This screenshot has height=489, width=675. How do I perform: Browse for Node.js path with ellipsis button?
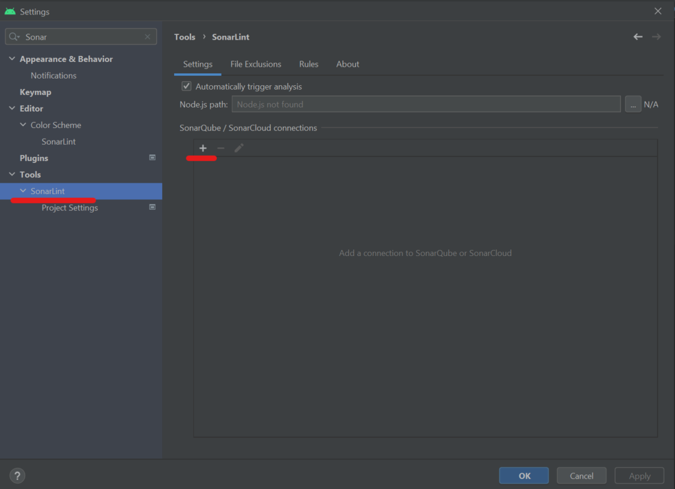[x=633, y=104]
